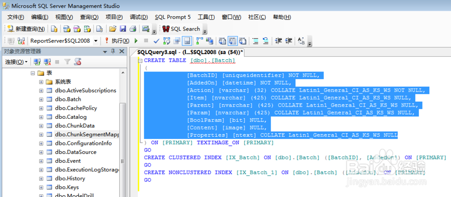The image size is (451, 197).
Task: Click the comment out selected lines icon
Action: (255, 41)
